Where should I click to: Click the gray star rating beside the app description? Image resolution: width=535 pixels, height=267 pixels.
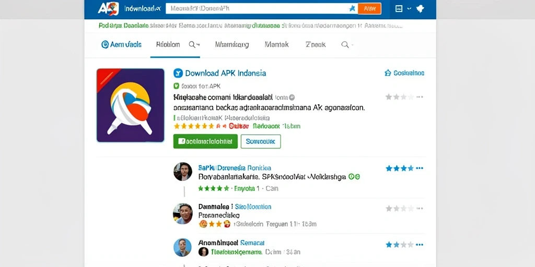400,97
